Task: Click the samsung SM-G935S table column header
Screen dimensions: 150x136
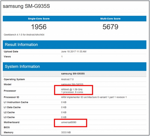Action: tap(73, 74)
